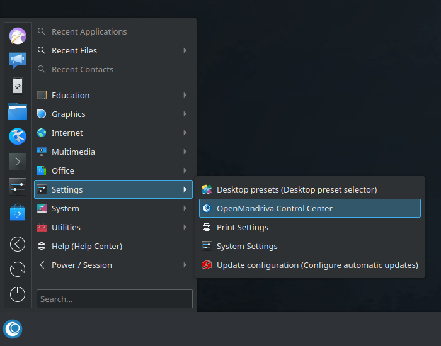441x346 pixels.
Task: Click the red Update configuration icon
Action: 207,265
